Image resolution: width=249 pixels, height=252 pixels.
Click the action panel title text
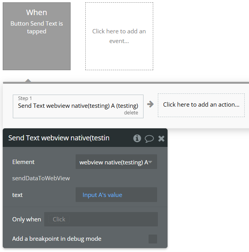tap(59, 138)
